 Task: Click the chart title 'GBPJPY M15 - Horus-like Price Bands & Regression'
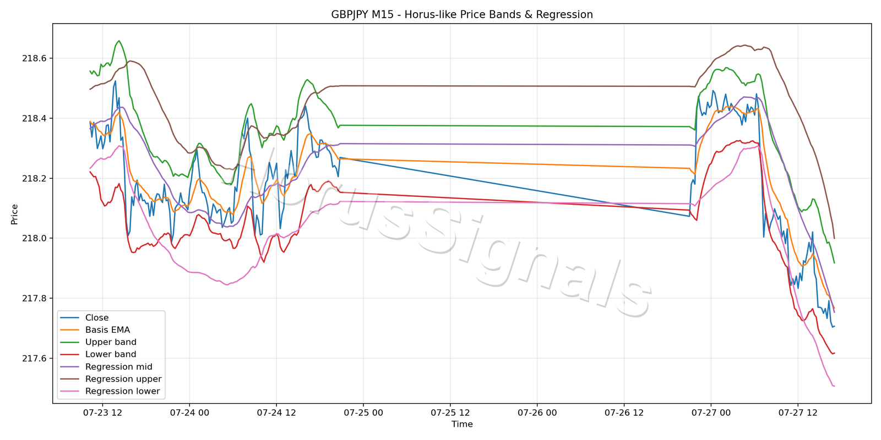point(462,15)
